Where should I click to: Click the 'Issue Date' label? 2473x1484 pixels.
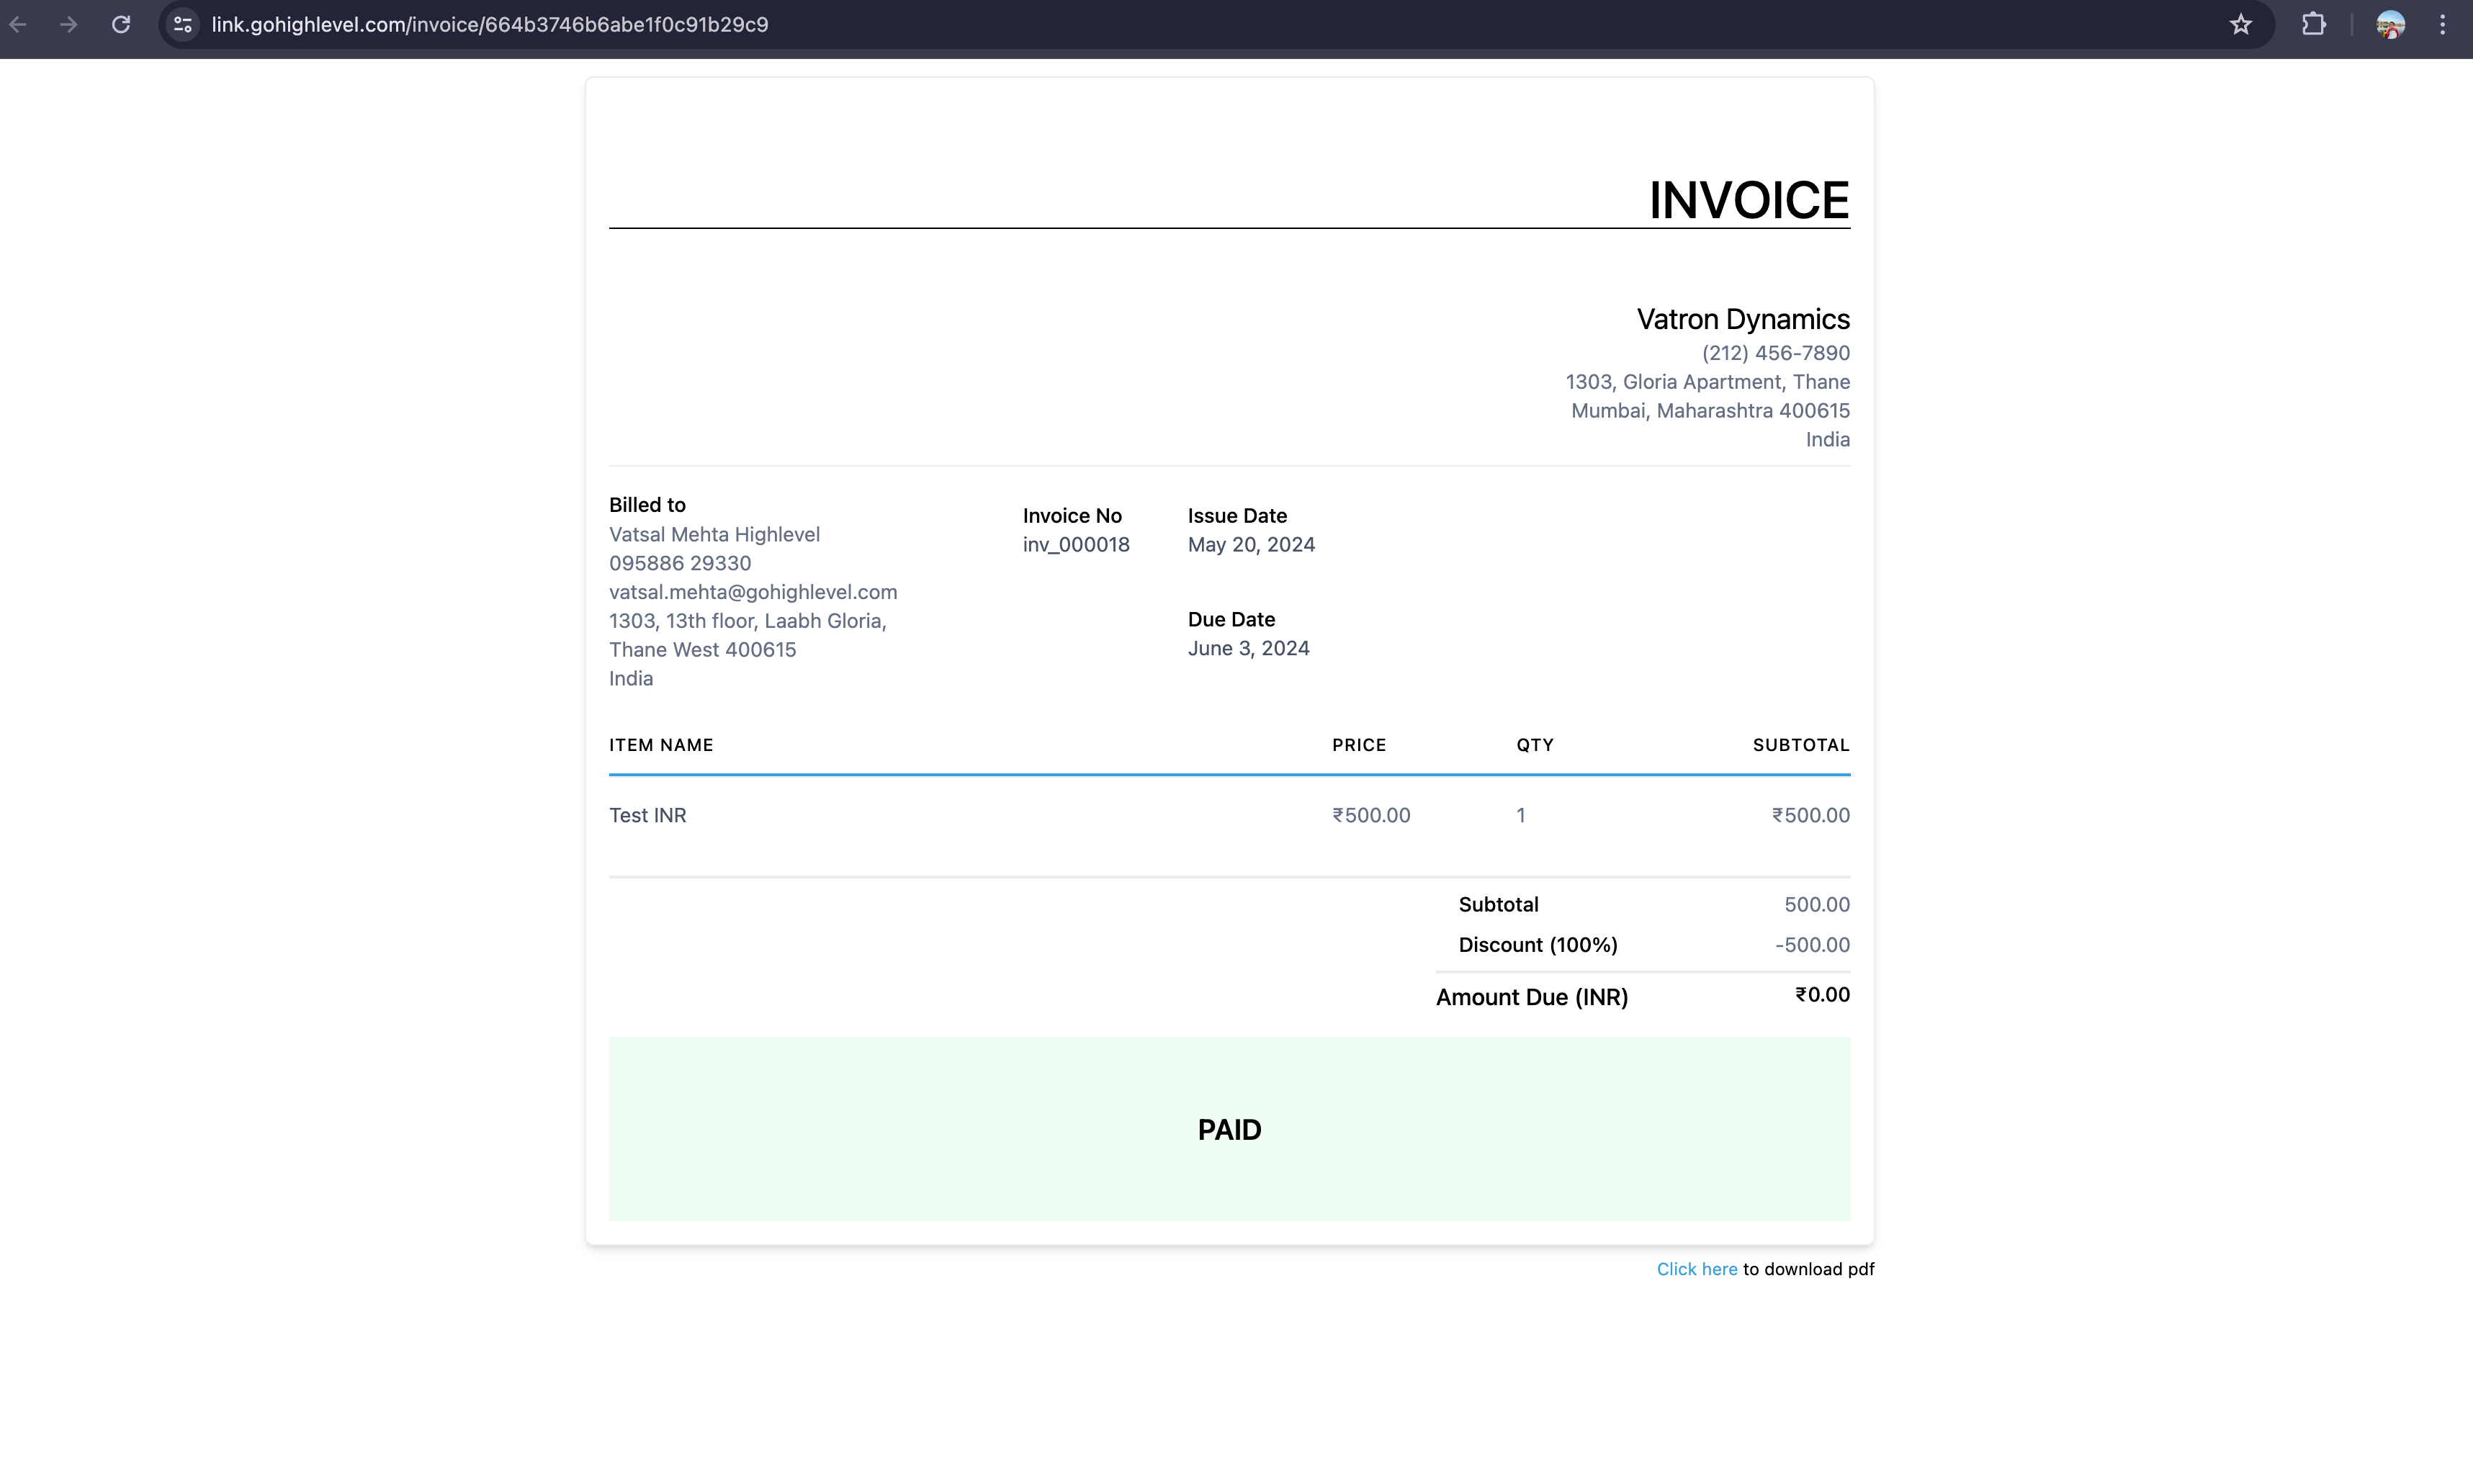coord(1237,516)
